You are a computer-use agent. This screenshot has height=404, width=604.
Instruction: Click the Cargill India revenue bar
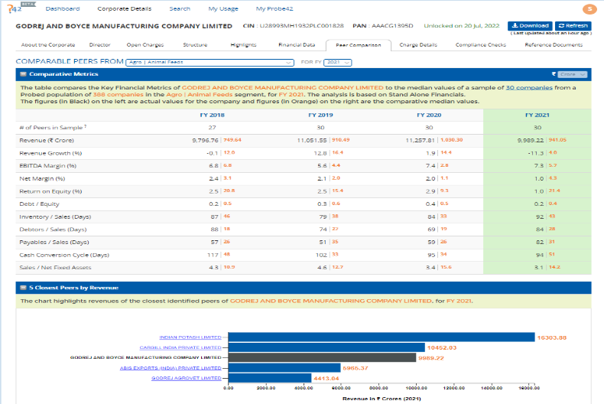[326, 347]
